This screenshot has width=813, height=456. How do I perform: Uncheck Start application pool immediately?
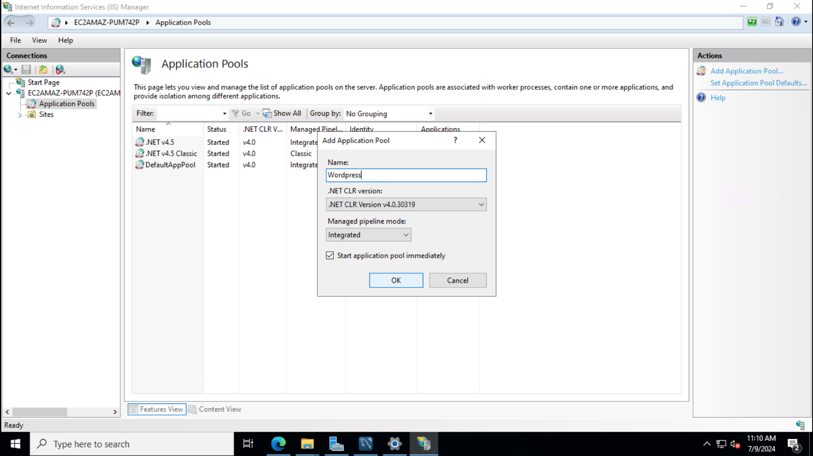pos(330,255)
